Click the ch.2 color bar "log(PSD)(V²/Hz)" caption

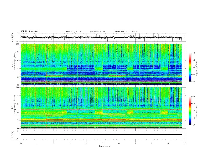click(196, 112)
